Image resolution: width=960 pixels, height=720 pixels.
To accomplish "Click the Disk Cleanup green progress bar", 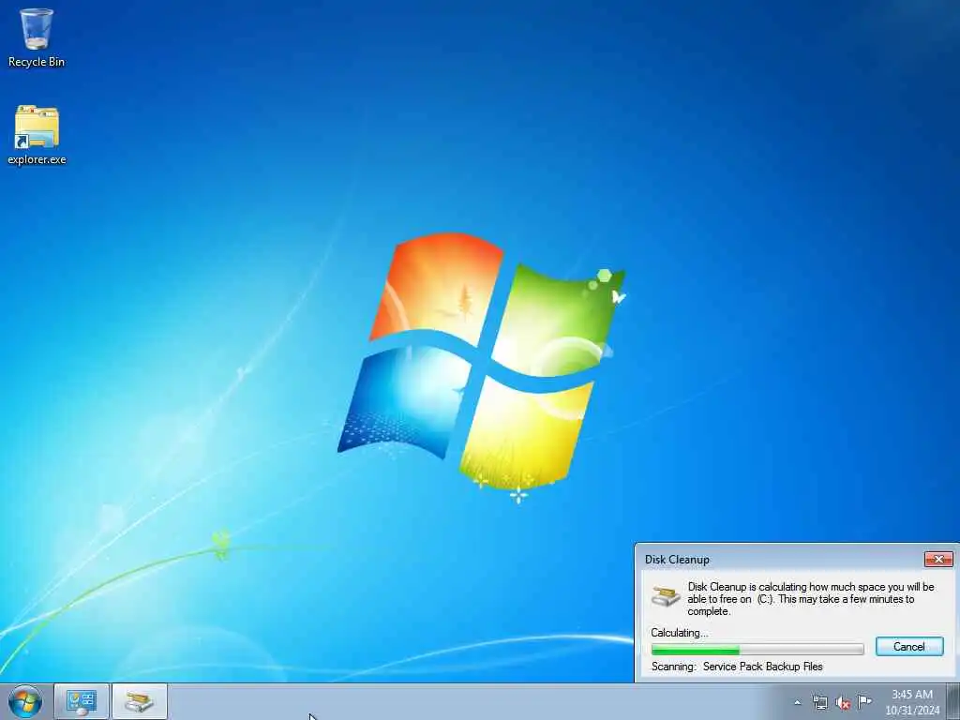I will coord(757,650).
